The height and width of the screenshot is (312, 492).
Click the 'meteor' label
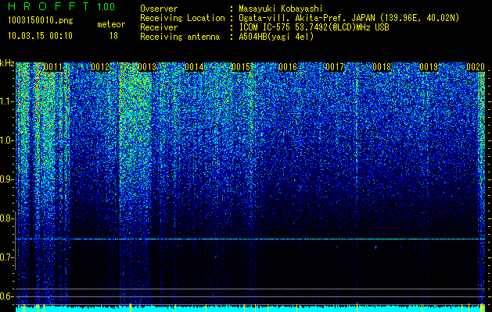pyautogui.click(x=111, y=24)
